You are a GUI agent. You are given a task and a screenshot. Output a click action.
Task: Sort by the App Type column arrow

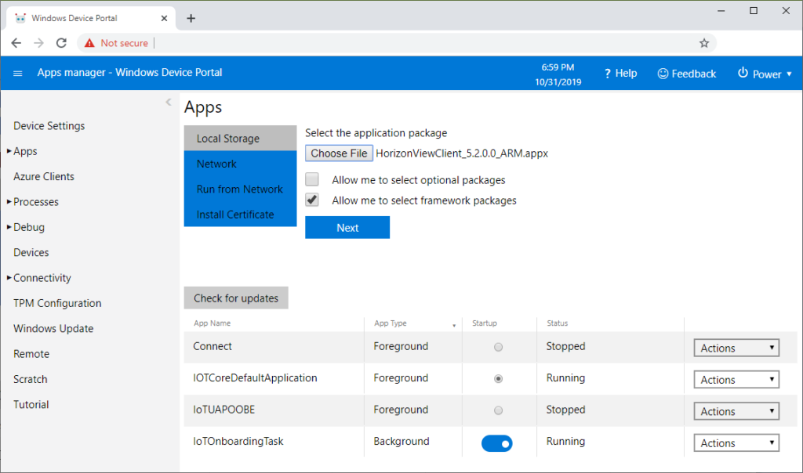(454, 325)
